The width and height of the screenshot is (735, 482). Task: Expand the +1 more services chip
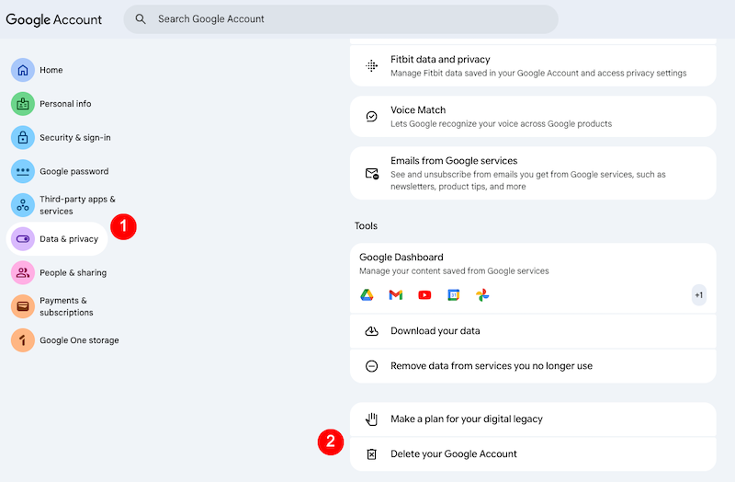pyautogui.click(x=698, y=295)
